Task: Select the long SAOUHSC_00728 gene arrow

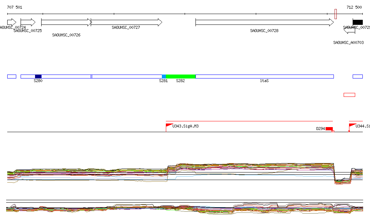Action: [x=264, y=22]
